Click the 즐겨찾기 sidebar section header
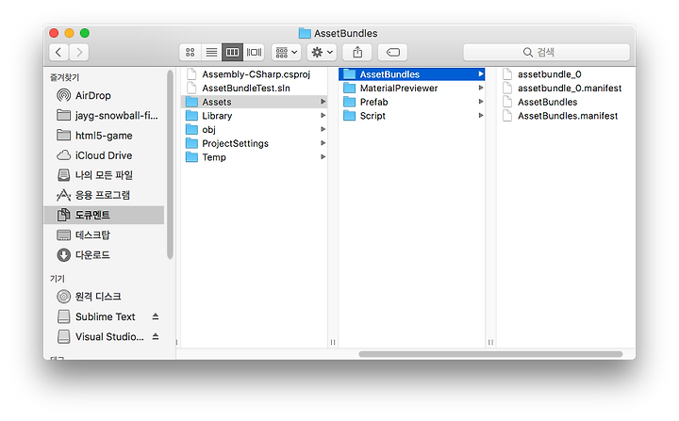 click(x=64, y=77)
